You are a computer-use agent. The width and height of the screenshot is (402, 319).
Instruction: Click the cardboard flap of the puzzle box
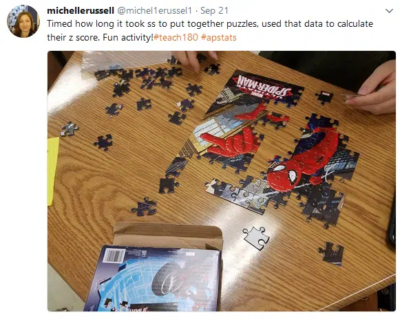point(168,235)
